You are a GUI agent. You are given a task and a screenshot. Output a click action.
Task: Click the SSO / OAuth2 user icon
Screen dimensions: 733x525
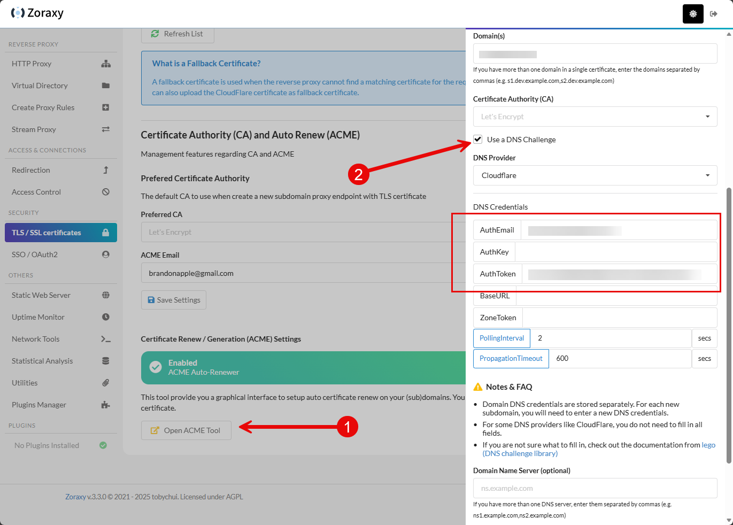[106, 254]
